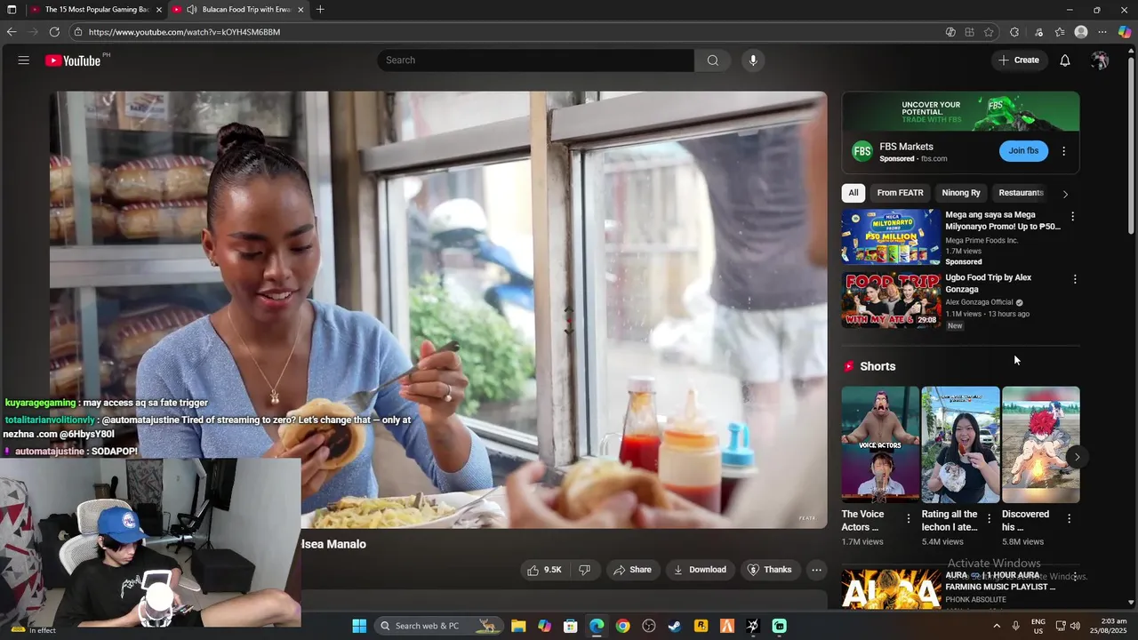1138x640 pixels.
Task: Click the Create button
Action: pyautogui.click(x=1019, y=60)
